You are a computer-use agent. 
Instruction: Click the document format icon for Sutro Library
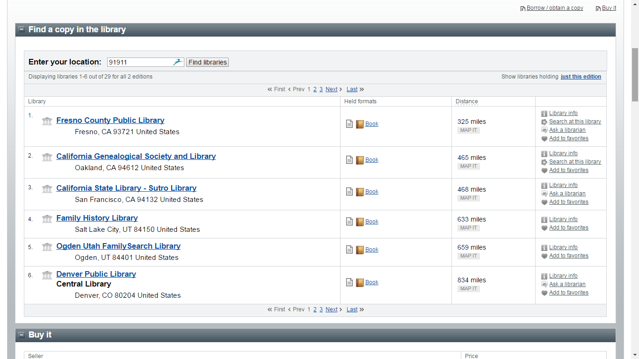[x=349, y=191]
